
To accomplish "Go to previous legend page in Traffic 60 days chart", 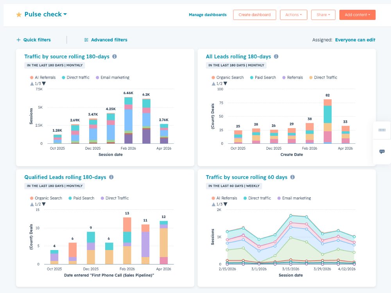I will pyautogui.click(x=213, y=204).
